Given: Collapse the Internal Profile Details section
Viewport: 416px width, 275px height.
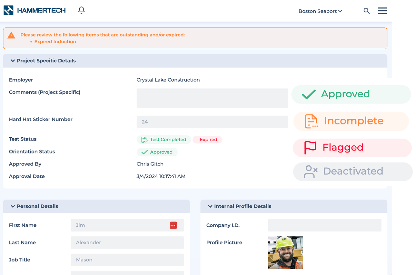Looking at the screenshot, I should tap(210, 206).
